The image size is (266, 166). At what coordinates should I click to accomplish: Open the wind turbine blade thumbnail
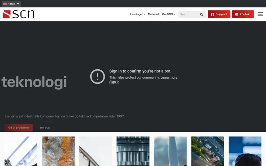tap(170, 151)
